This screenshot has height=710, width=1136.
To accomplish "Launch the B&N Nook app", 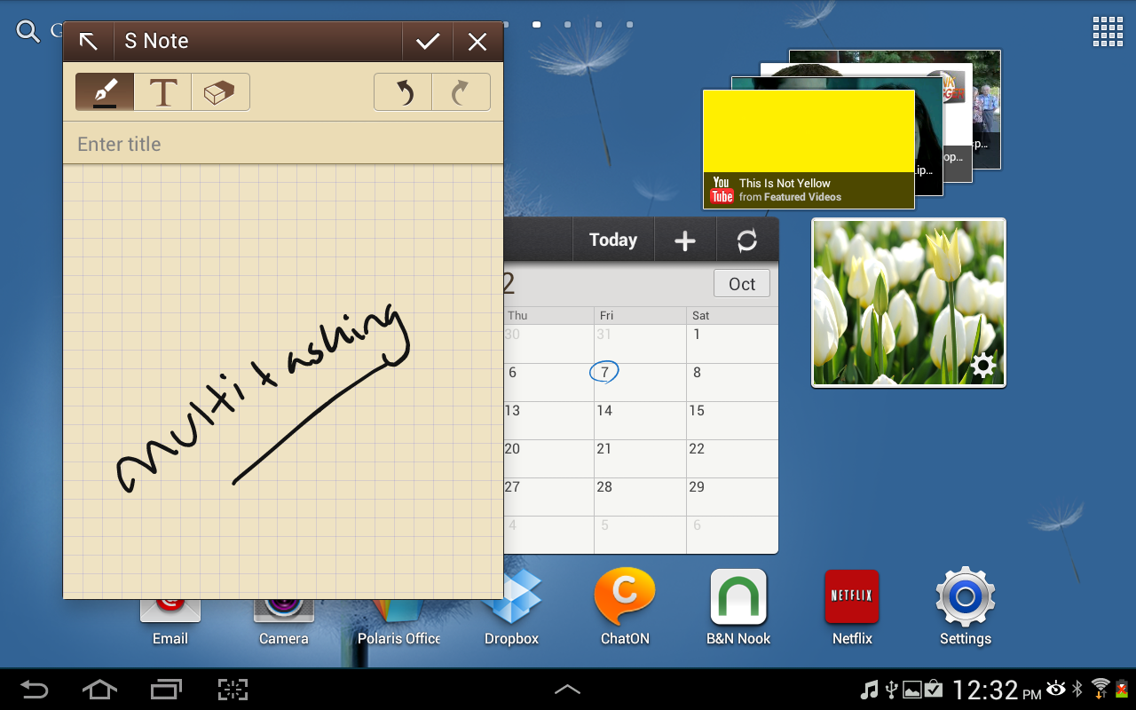I will coord(738,608).
